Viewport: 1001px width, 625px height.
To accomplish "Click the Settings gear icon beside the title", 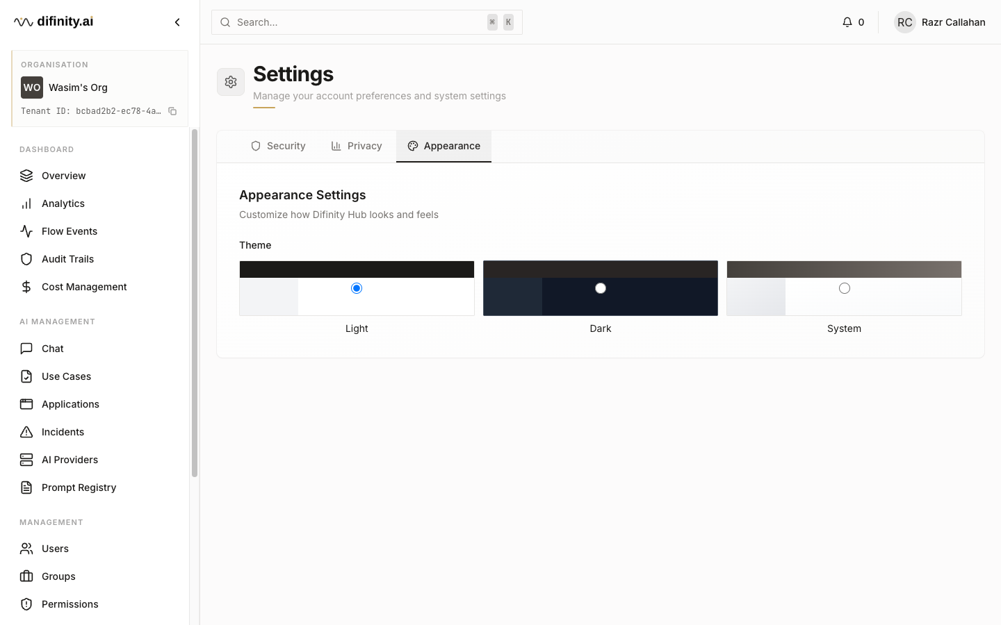I will [231, 82].
